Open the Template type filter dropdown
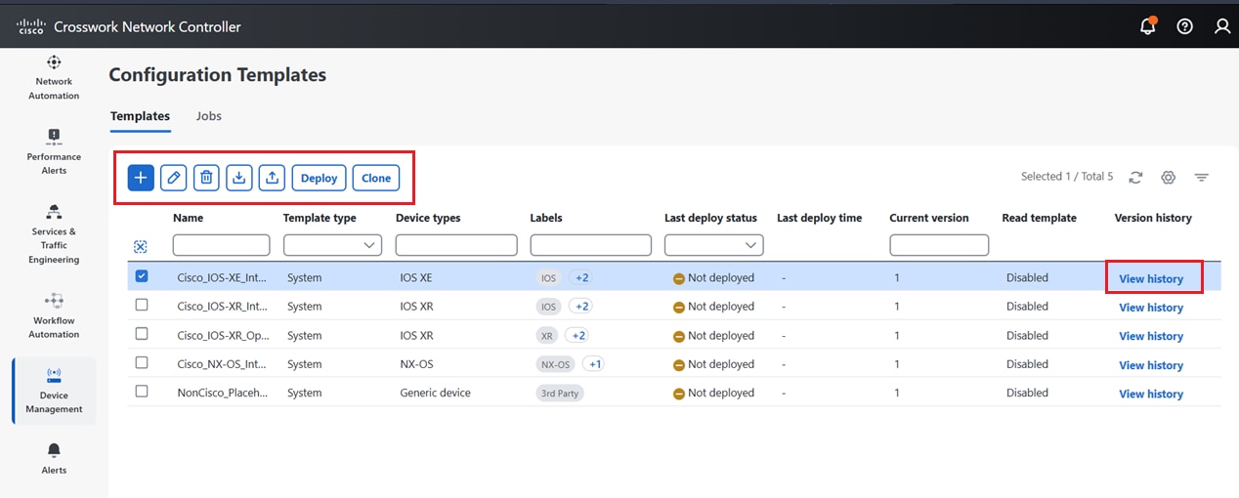Viewport: 1239px width, 498px height. coord(332,245)
